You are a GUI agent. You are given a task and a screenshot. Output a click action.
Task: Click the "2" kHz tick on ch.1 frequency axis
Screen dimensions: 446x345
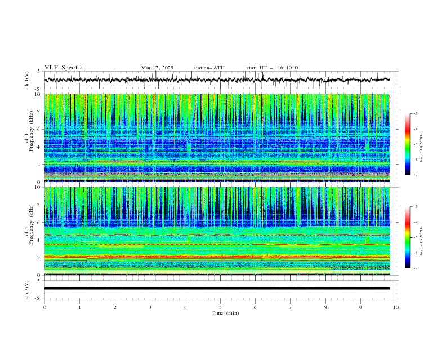(x=39, y=164)
